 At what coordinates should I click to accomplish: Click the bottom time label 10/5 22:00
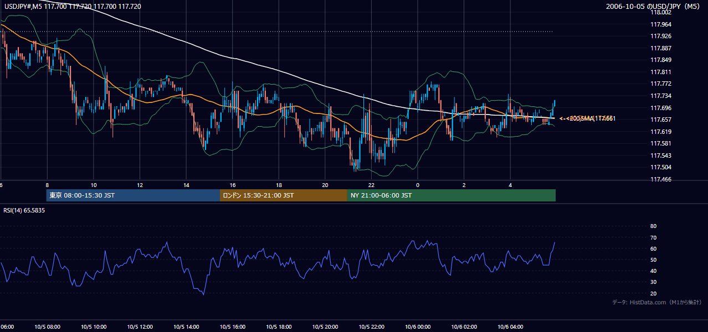pos(371,326)
